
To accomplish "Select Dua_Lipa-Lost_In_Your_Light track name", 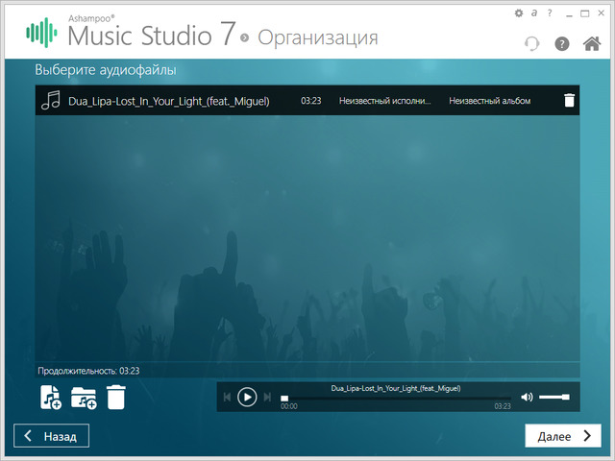I will click(x=169, y=101).
